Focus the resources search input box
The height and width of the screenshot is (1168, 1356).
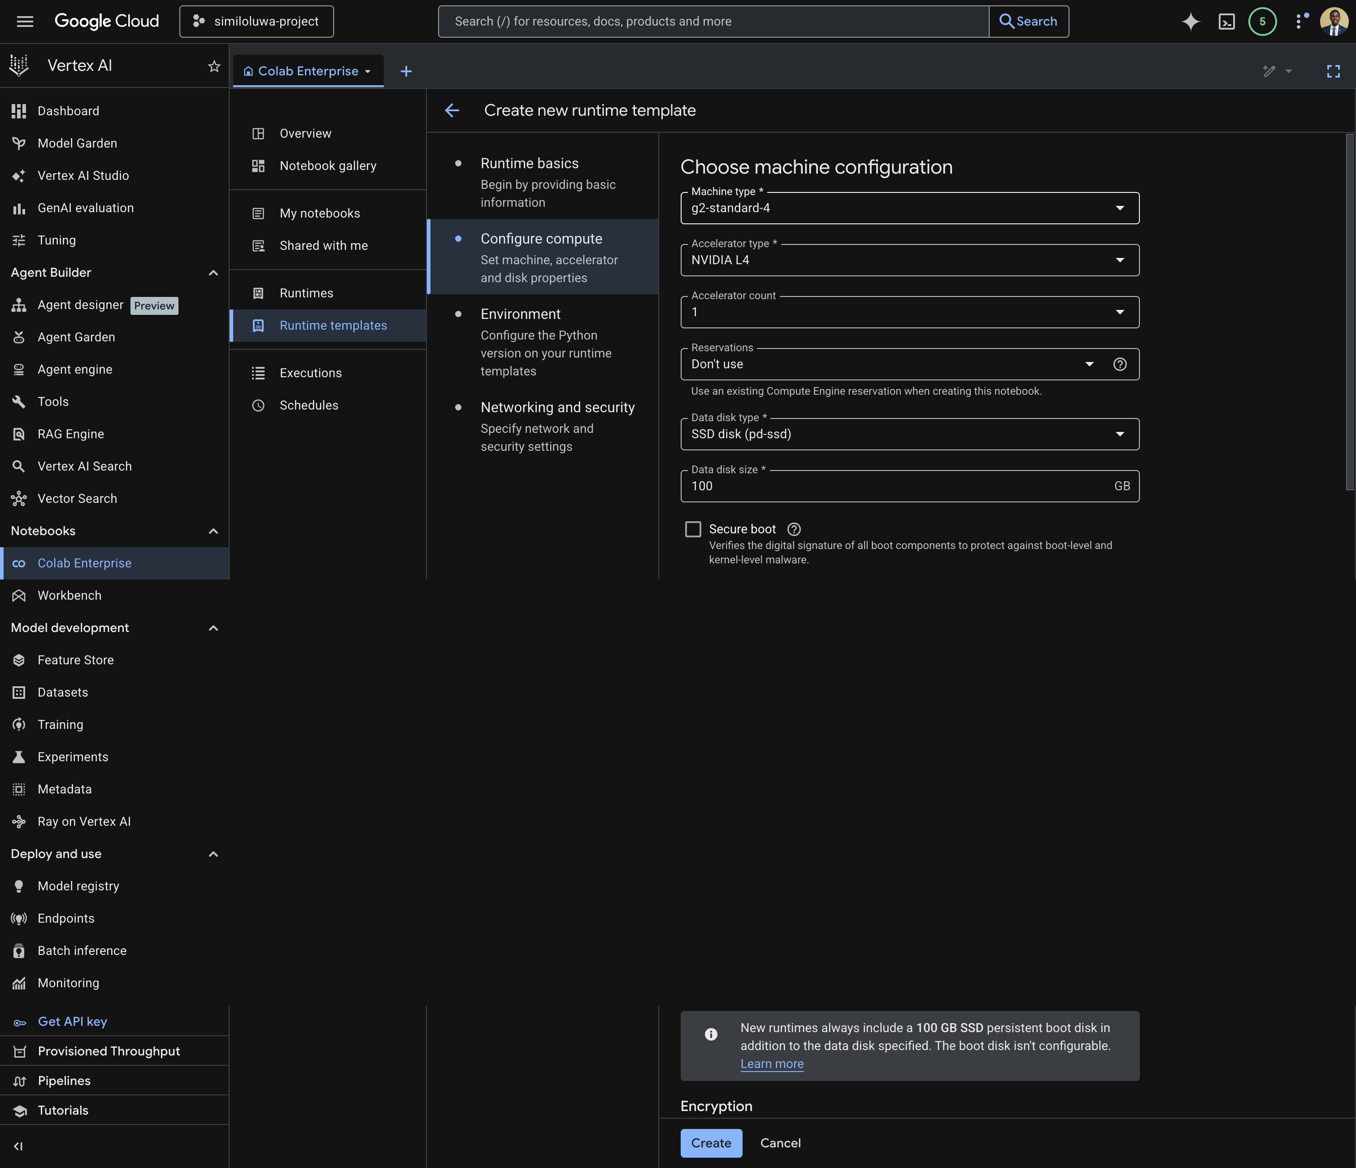[713, 22]
